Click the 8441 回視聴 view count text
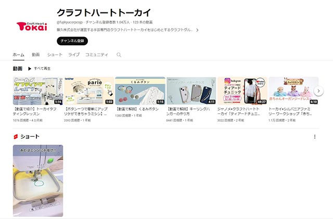333x219 pixels. click(x=174, y=121)
